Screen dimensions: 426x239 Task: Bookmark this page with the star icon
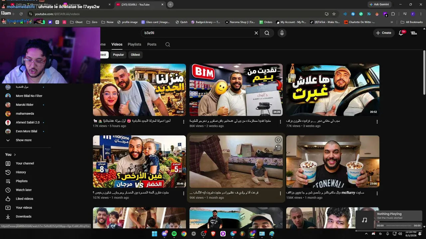tap(334, 14)
